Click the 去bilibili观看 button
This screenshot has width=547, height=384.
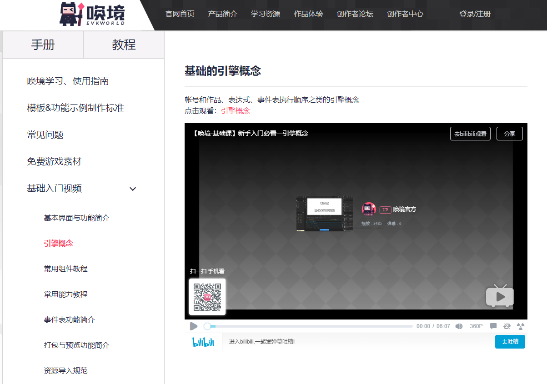[x=470, y=134]
